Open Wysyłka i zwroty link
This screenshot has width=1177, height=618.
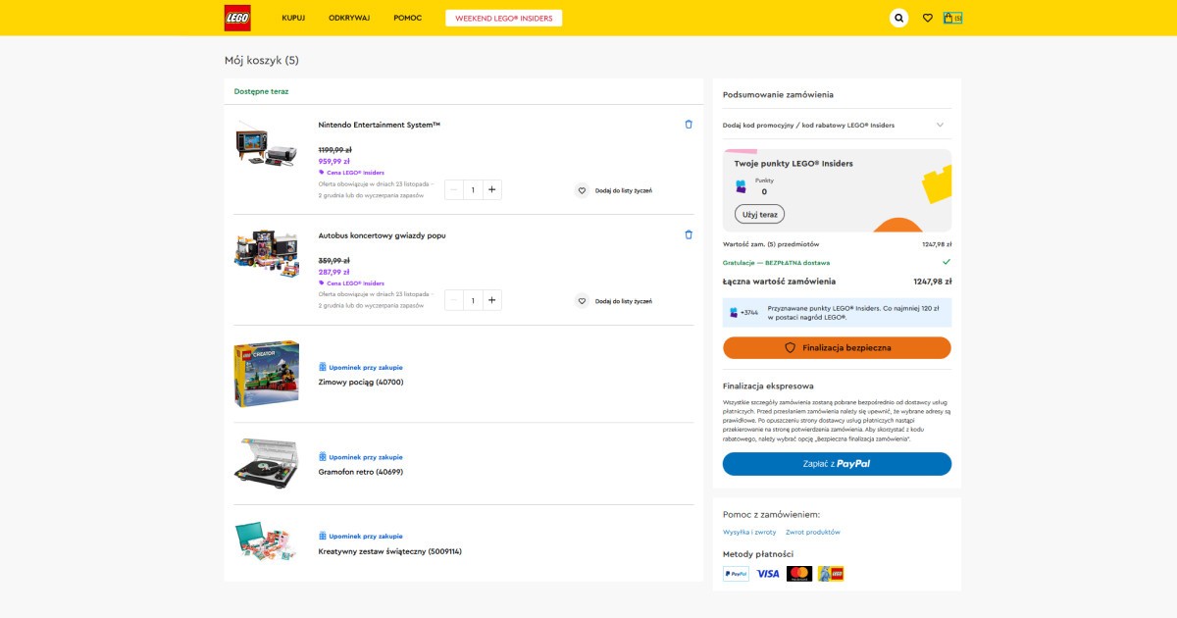point(749,532)
